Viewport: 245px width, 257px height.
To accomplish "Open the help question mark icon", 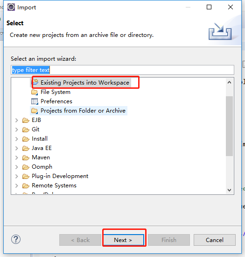I will point(16,239).
